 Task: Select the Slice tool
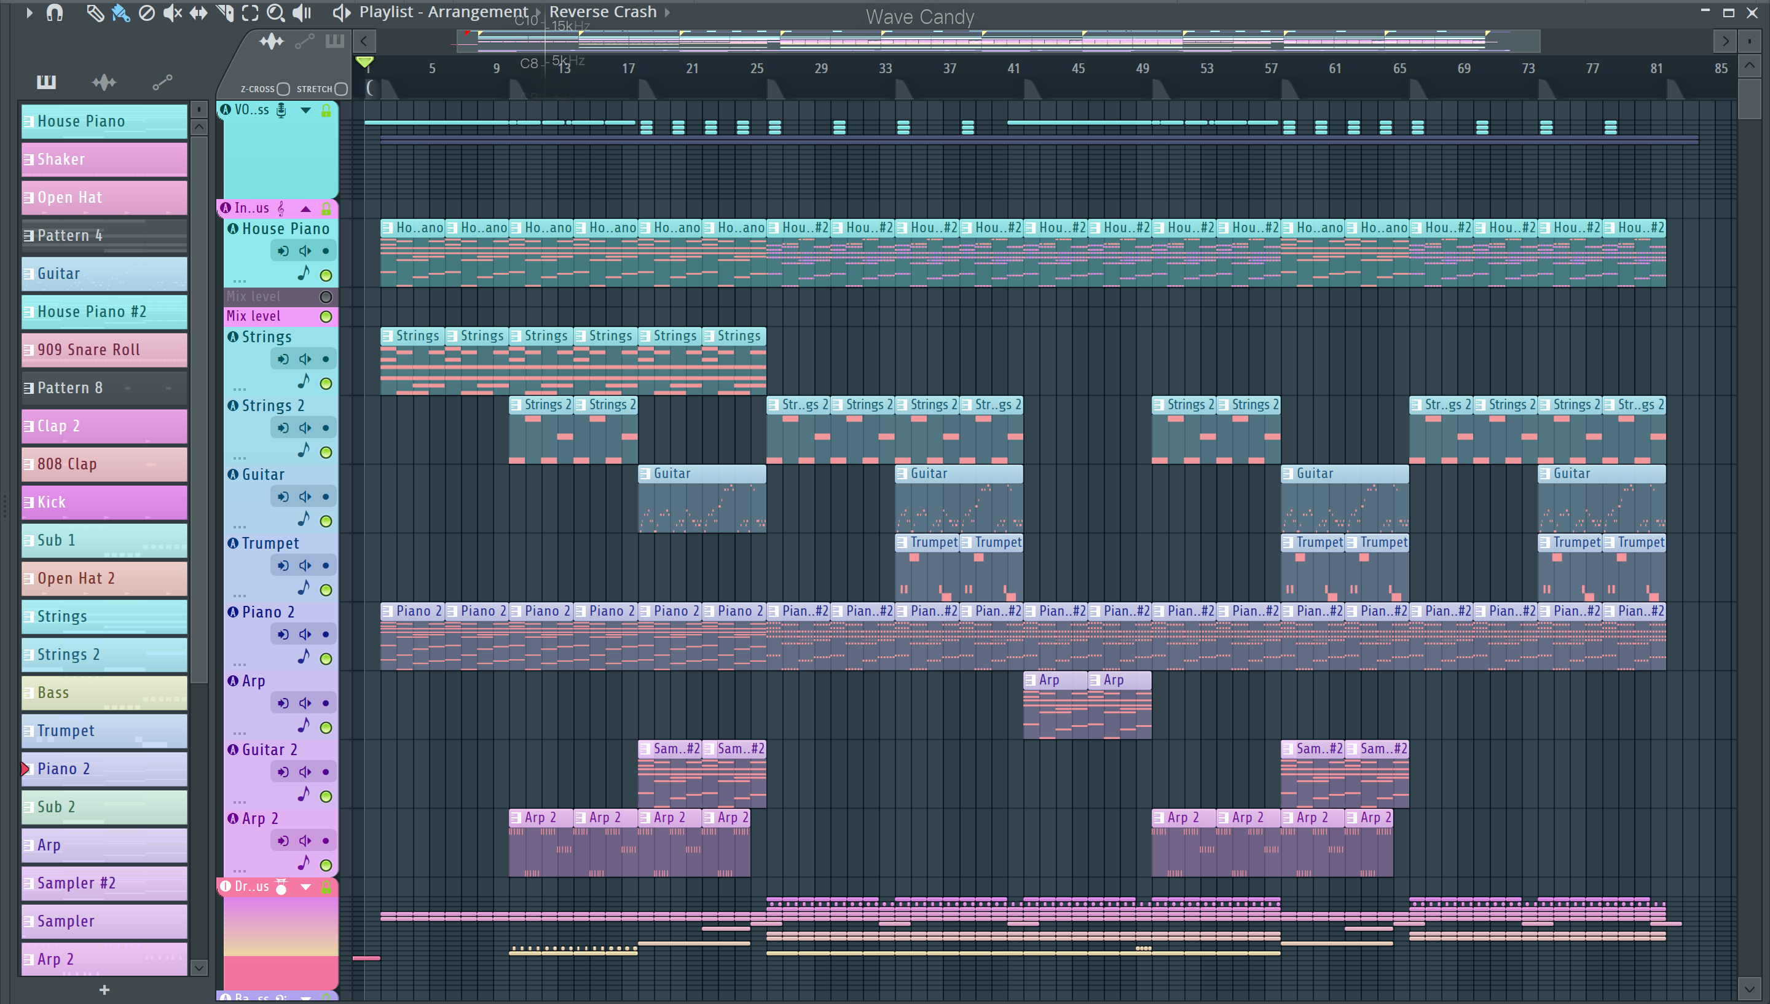pyautogui.click(x=224, y=12)
